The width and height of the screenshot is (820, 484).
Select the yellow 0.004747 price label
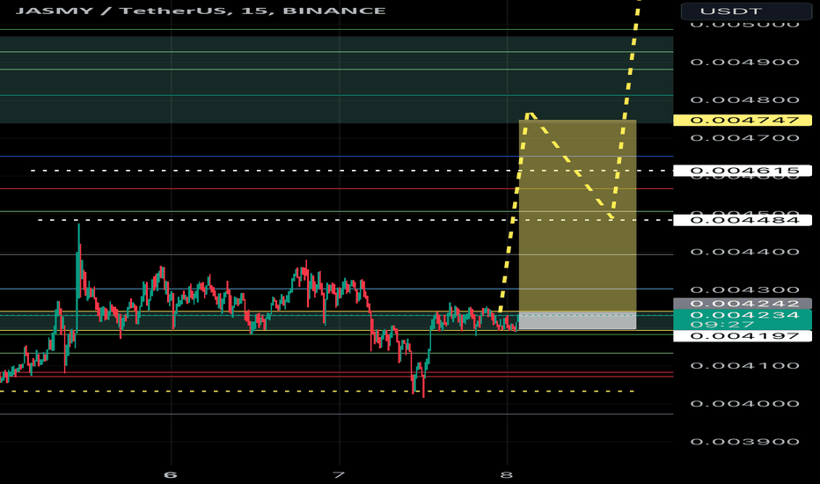tap(743, 120)
